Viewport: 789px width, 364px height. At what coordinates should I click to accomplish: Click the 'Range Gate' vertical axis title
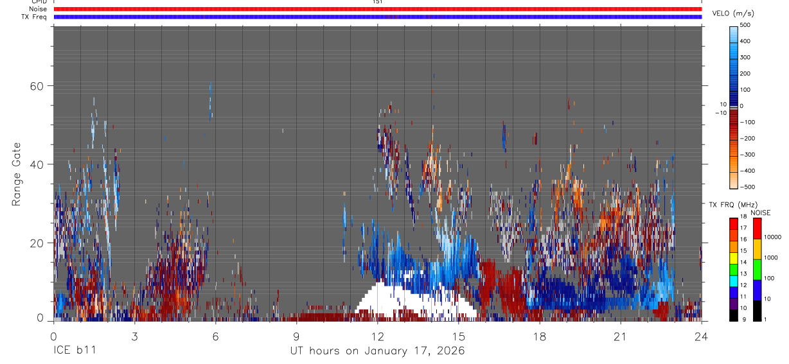click(x=17, y=175)
